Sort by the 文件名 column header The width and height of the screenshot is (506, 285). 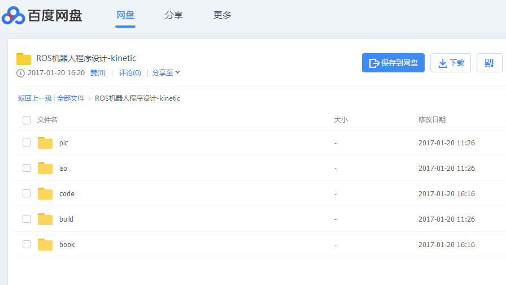(x=47, y=120)
